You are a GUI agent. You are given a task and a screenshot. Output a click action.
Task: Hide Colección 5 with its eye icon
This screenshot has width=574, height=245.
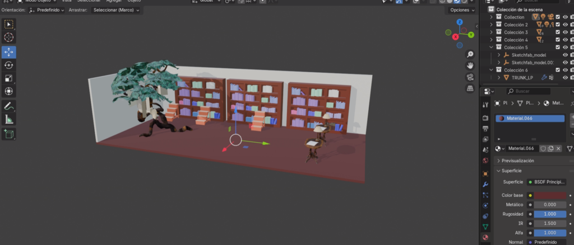pyautogui.click(x=565, y=47)
